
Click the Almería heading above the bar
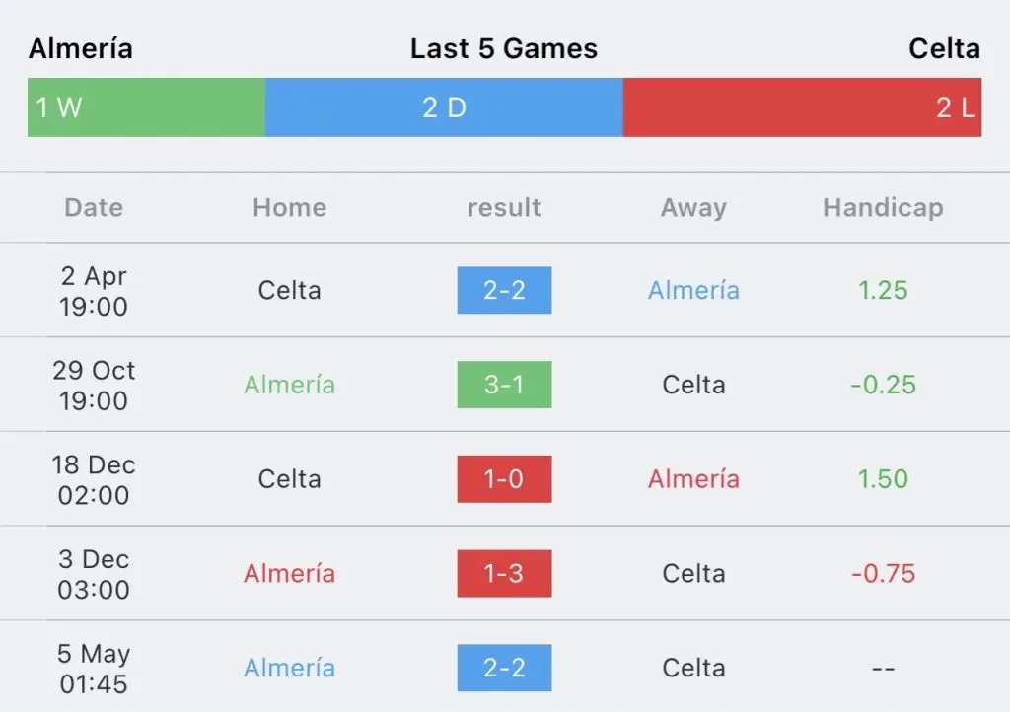tap(81, 48)
